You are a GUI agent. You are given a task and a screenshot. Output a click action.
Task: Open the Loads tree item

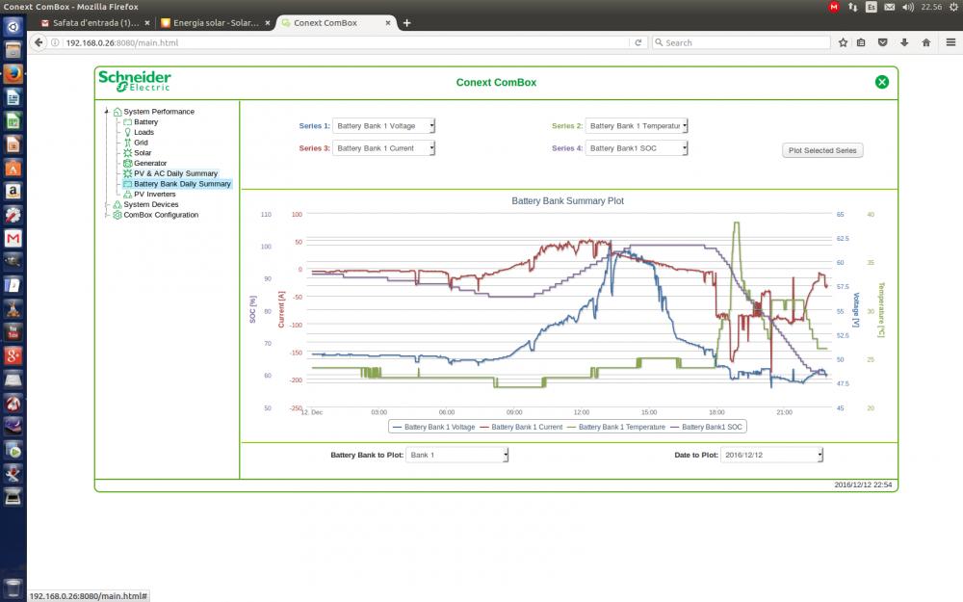pos(143,132)
